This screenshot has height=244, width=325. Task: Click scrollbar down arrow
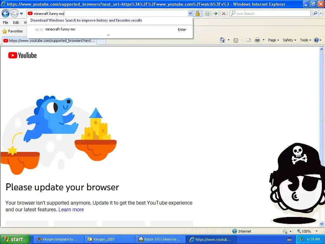pyautogui.click(x=322, y=224)
